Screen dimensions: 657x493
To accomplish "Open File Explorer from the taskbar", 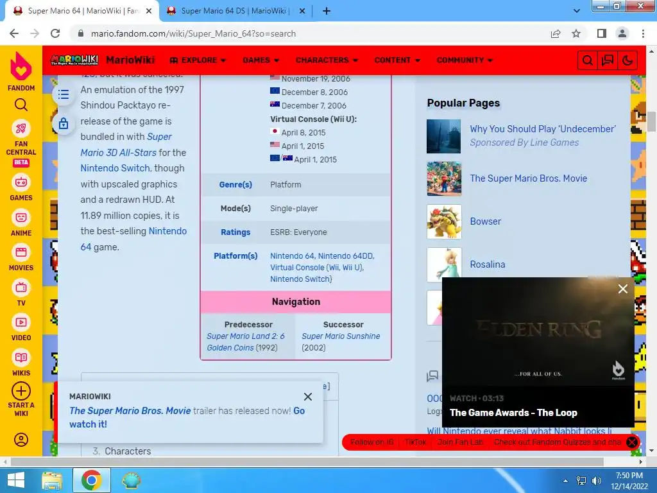I will pos(52,480).
